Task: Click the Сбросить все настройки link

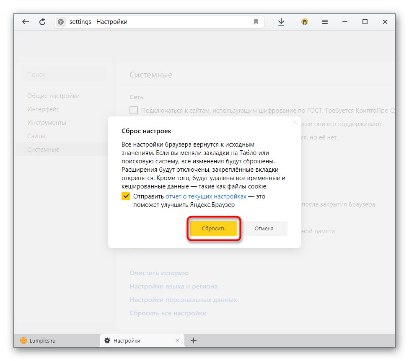Action: (168, 313)
